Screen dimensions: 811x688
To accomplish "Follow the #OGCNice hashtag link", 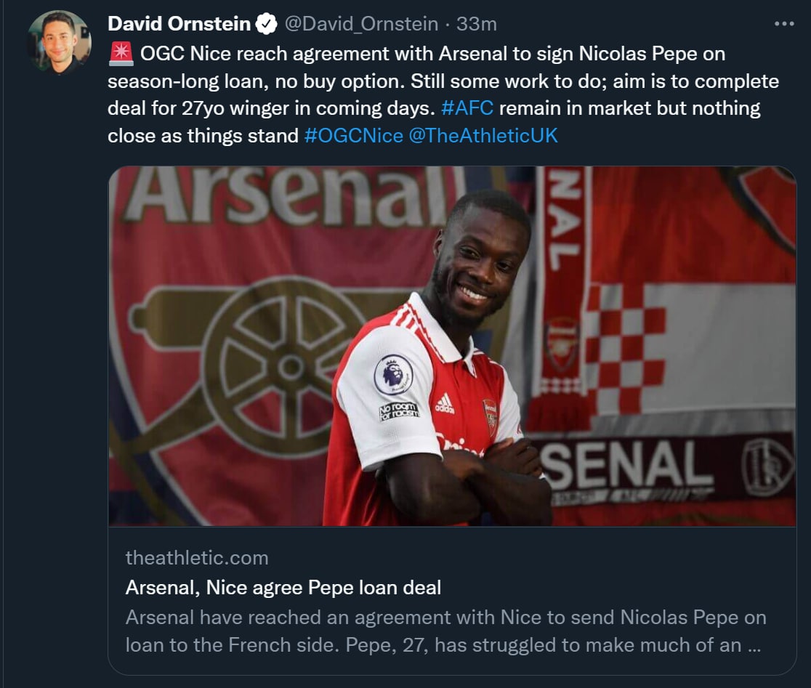I will [x=353, y=135].
